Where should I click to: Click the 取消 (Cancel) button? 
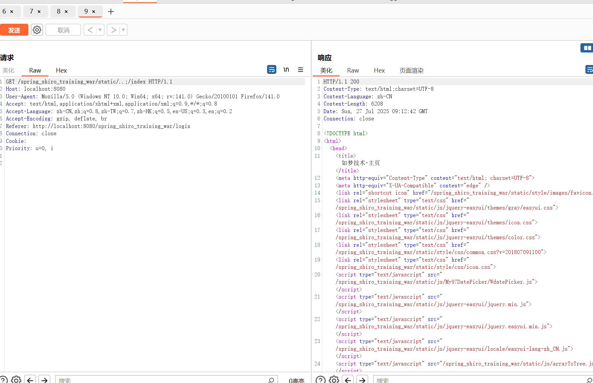[63, 30]
